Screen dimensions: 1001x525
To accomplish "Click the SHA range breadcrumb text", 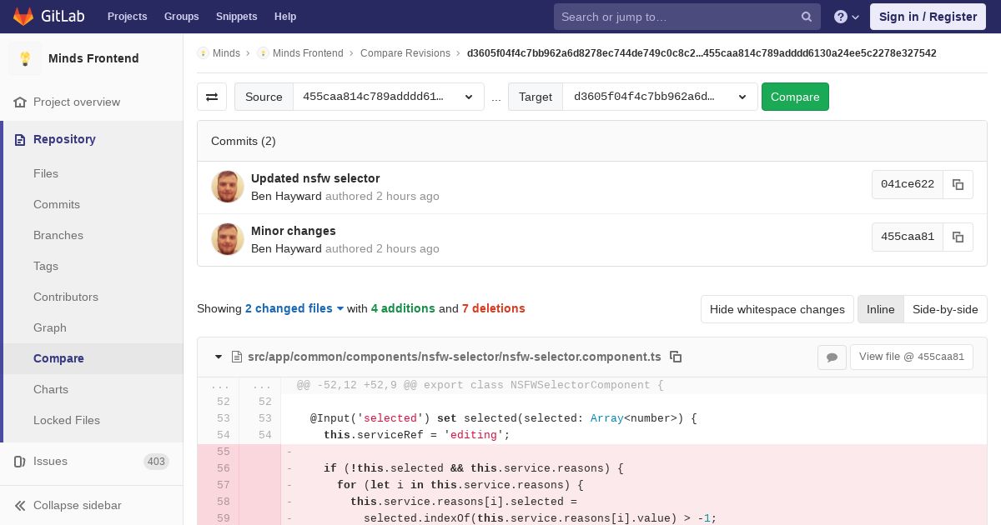I will (x=702, y=52).
